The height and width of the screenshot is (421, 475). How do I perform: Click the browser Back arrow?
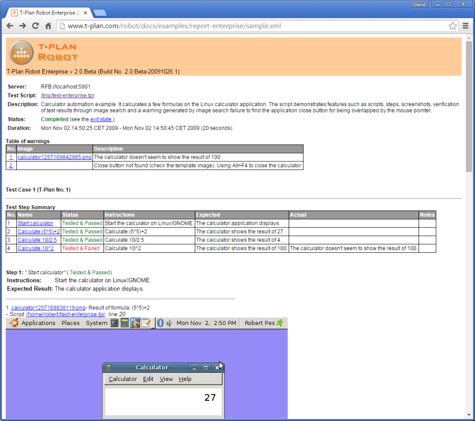(10, 25)
